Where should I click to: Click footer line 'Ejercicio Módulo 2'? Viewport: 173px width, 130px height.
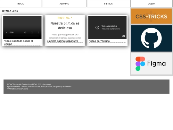coord(39,87)
